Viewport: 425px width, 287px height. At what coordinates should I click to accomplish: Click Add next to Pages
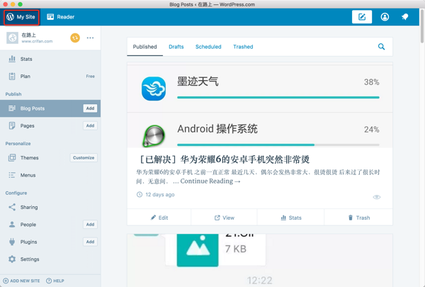(90, 125)
